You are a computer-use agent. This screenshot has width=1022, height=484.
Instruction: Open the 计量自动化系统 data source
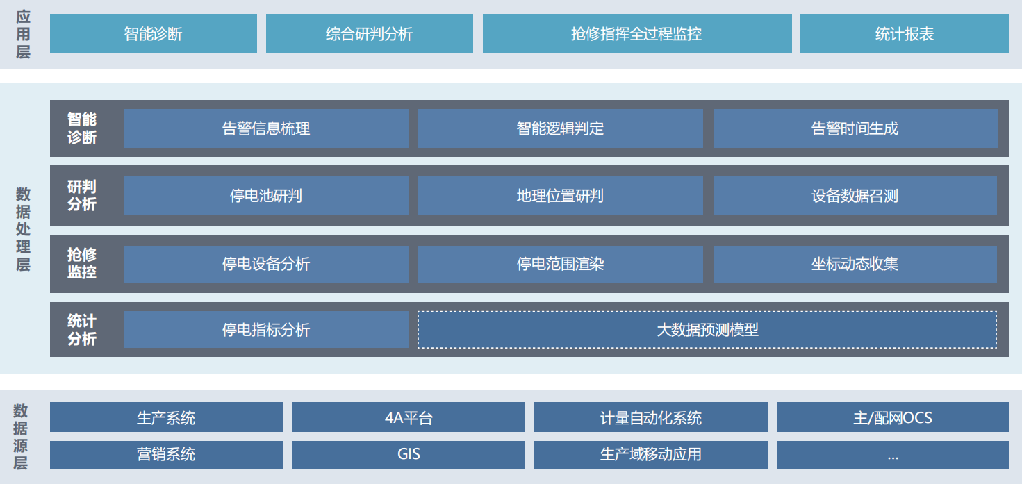click(651, 417)
